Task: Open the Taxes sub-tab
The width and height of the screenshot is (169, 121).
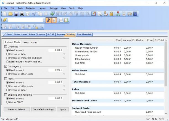Action: coord(25,43)
